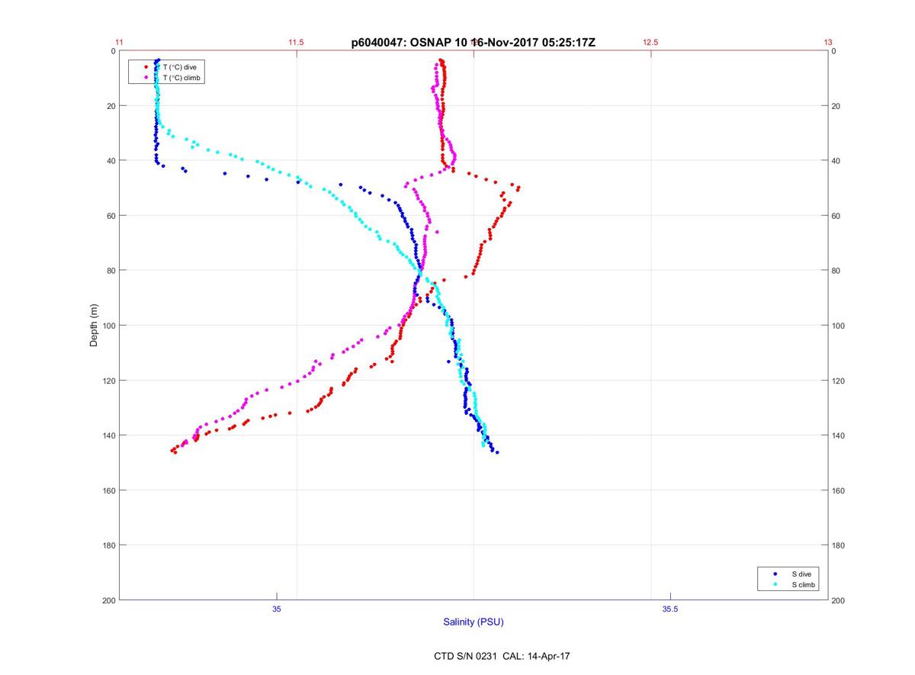
Task: Click depth tick '140' on left axis
Action: (x=109, y=436)
